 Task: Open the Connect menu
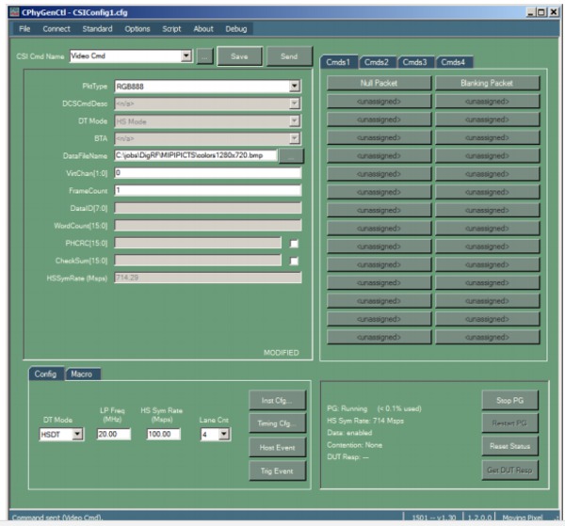56,29
